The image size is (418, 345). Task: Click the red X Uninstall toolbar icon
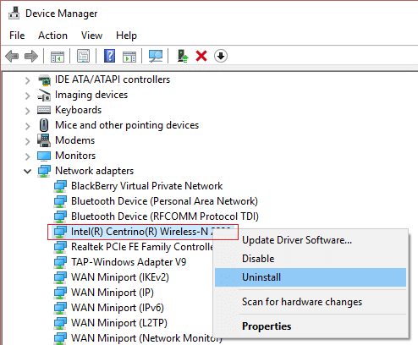[201, 56]
